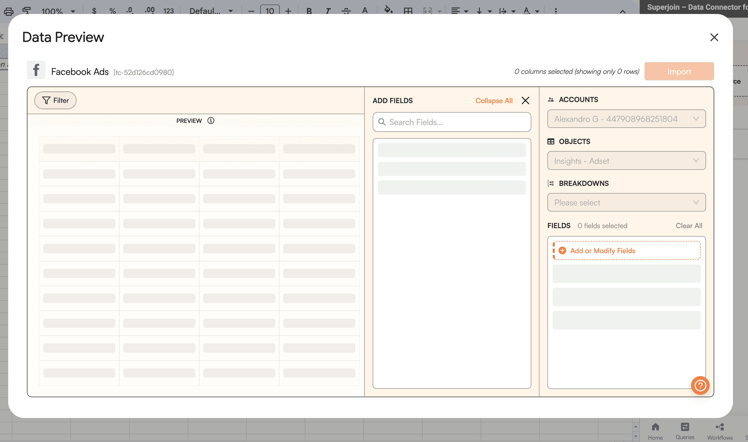Click the sheet scrollbar up arrow
This screenshot has height=442, width=748.
pos(636,426)
